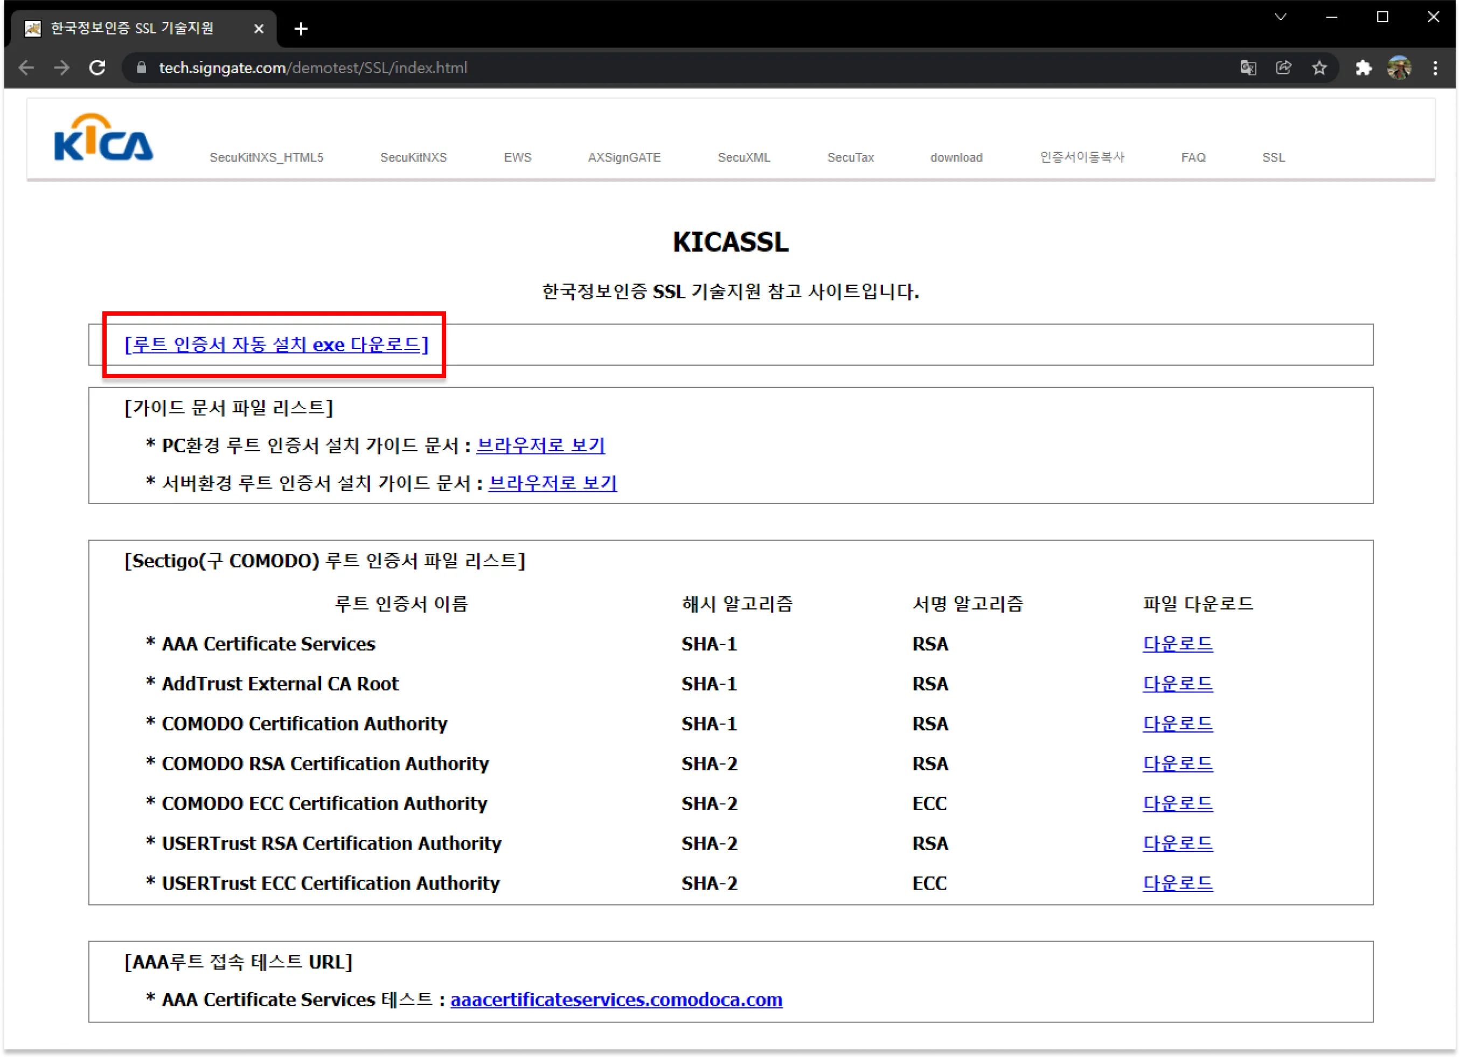Open the extensions puzzle icon
This screenshot has width=1460, height=1058.
[1364, 67]
